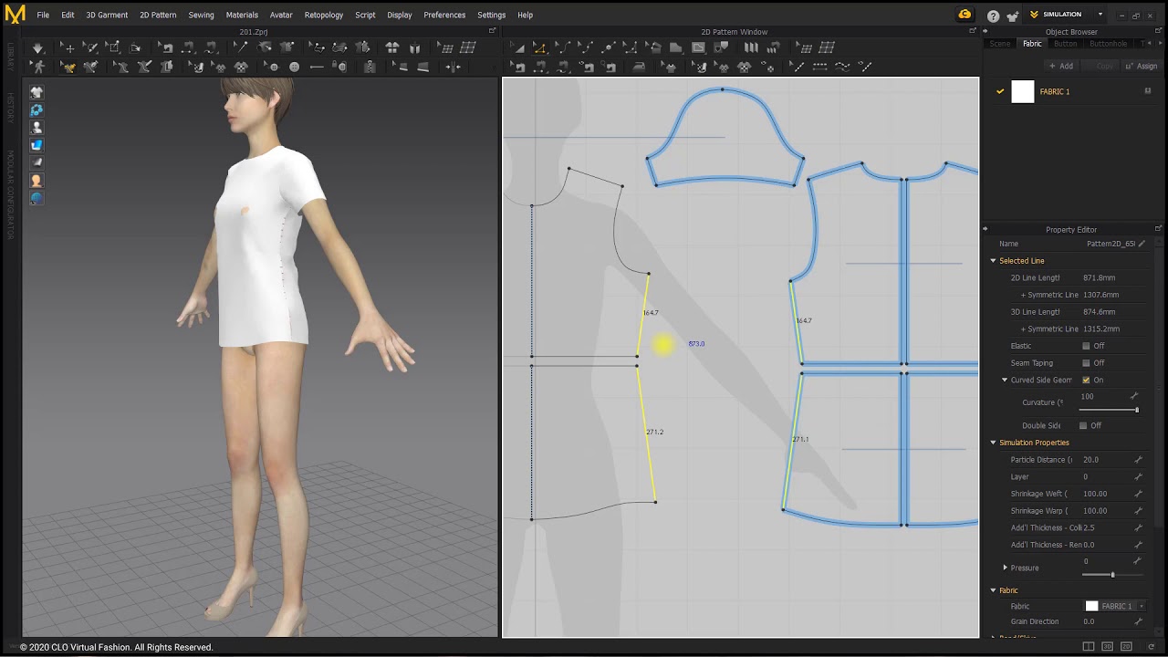Start simulation with the down-arrow Simulate icon
Screen dimensions: 1168x657
coord(37,47)
